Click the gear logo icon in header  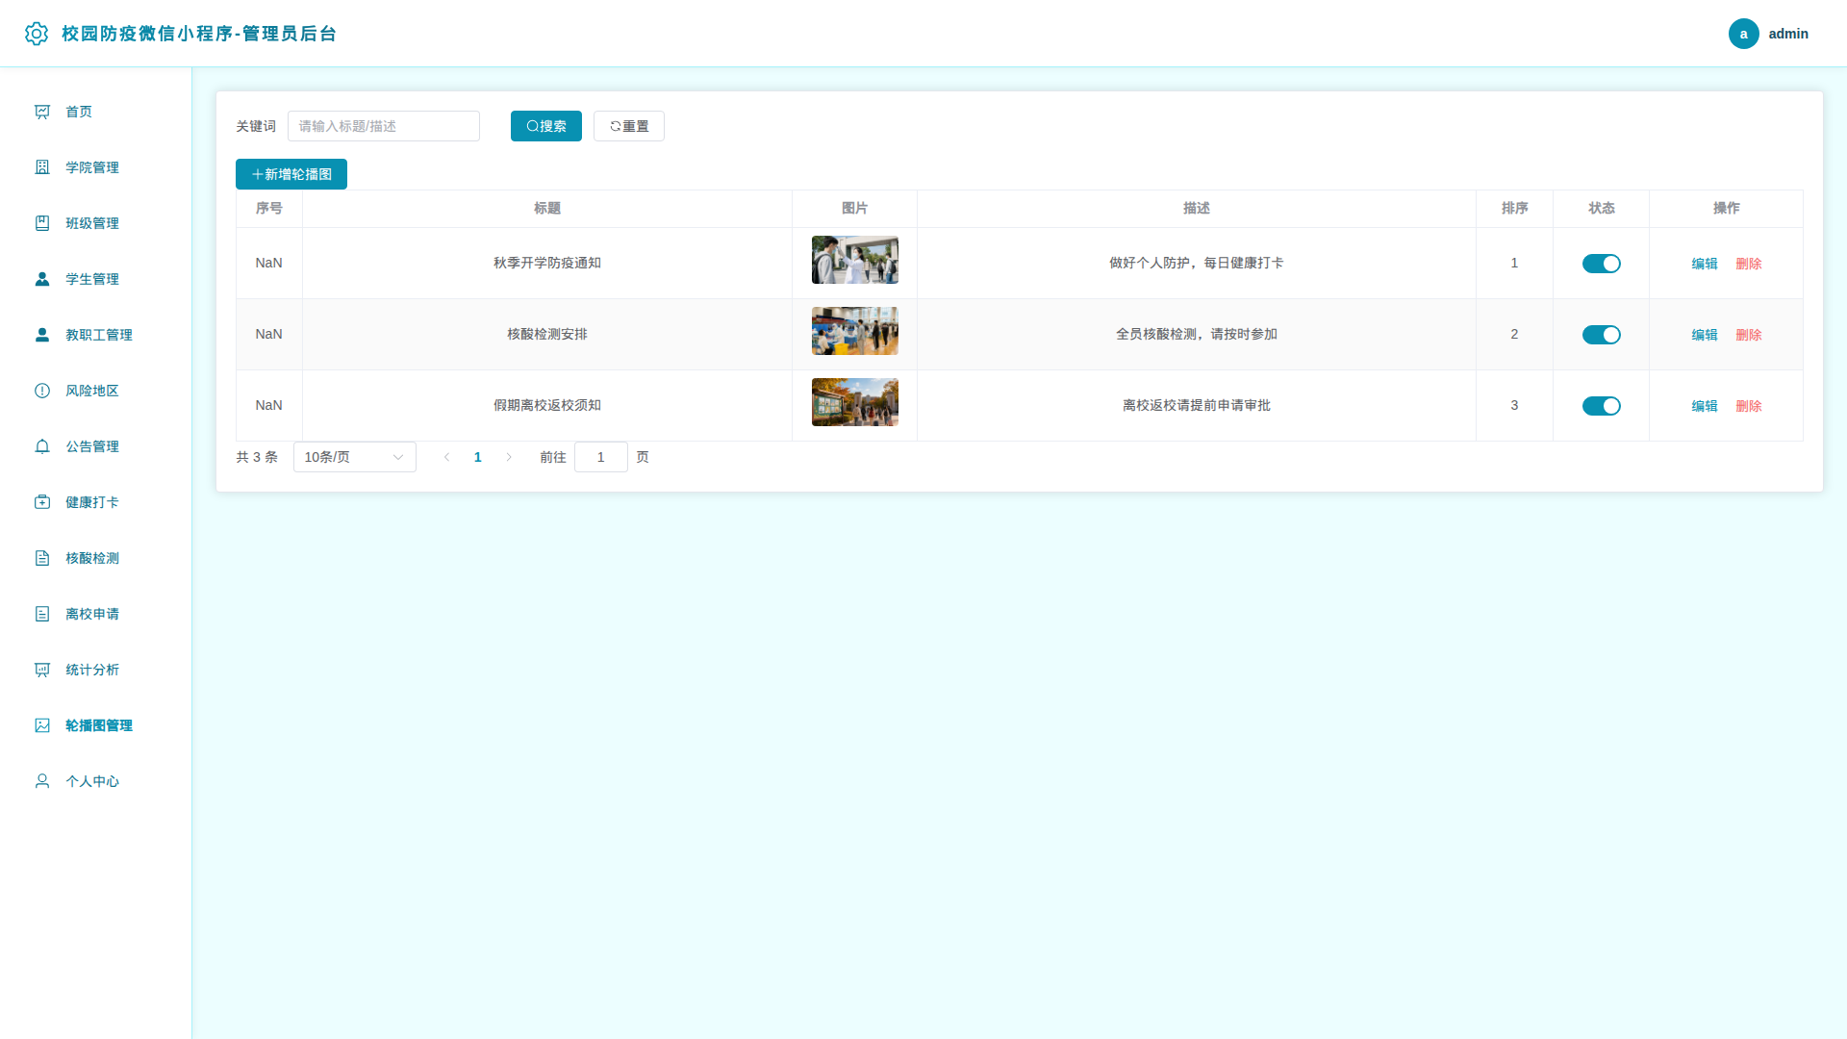coord(37,34)
